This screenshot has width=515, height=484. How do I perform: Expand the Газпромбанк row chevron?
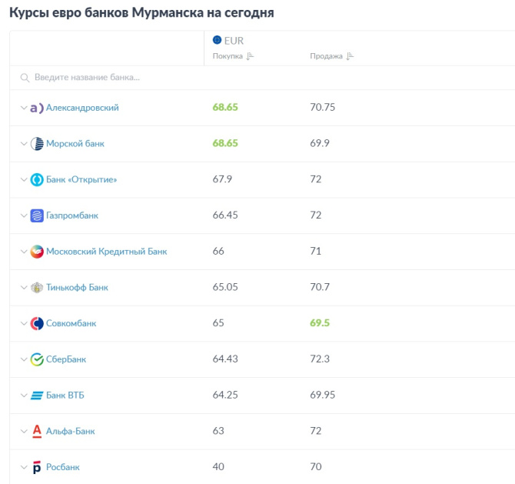23,215
